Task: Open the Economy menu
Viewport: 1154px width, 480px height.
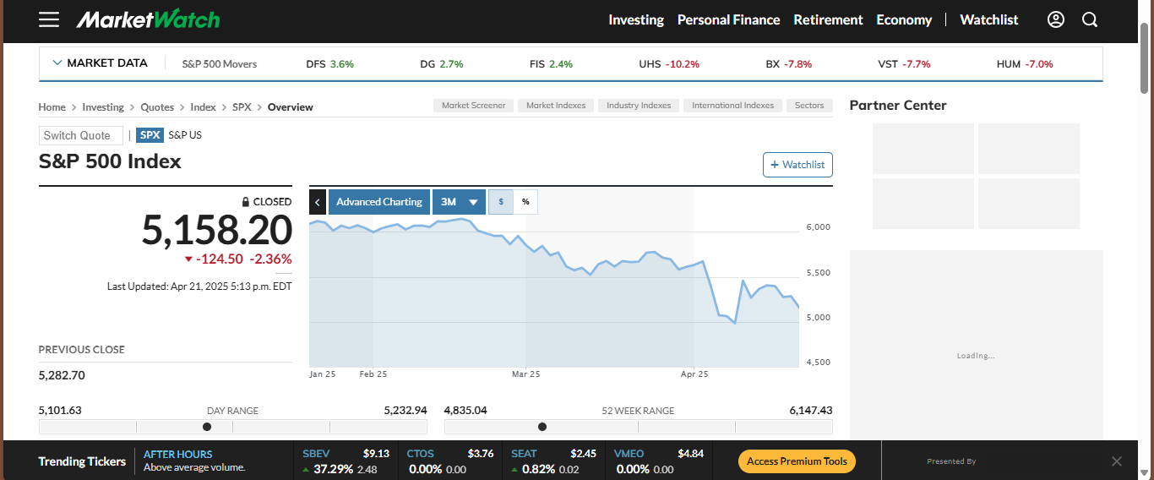Action: (x=904, y=19)
